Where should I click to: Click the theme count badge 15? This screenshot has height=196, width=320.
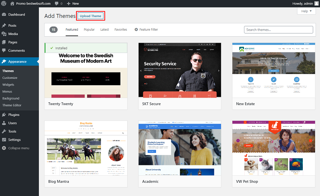point(54,30)
